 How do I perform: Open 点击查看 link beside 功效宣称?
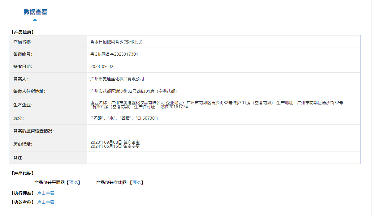click(x=46, y=202)
